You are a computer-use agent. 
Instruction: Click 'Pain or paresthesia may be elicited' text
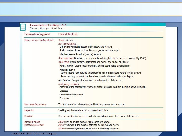[98, 116]
